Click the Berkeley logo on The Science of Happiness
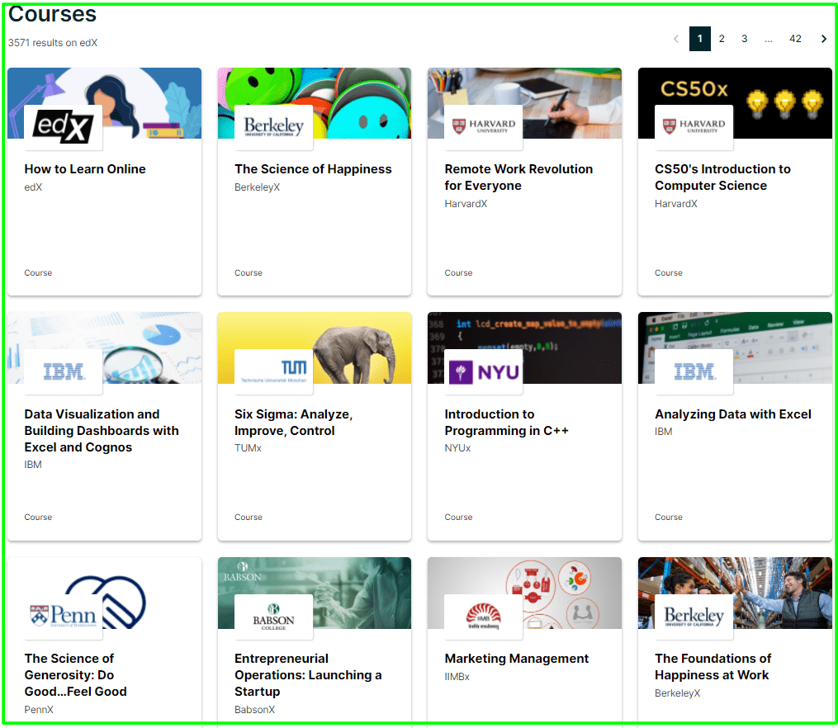838x728 pixels. coord(273,127)
